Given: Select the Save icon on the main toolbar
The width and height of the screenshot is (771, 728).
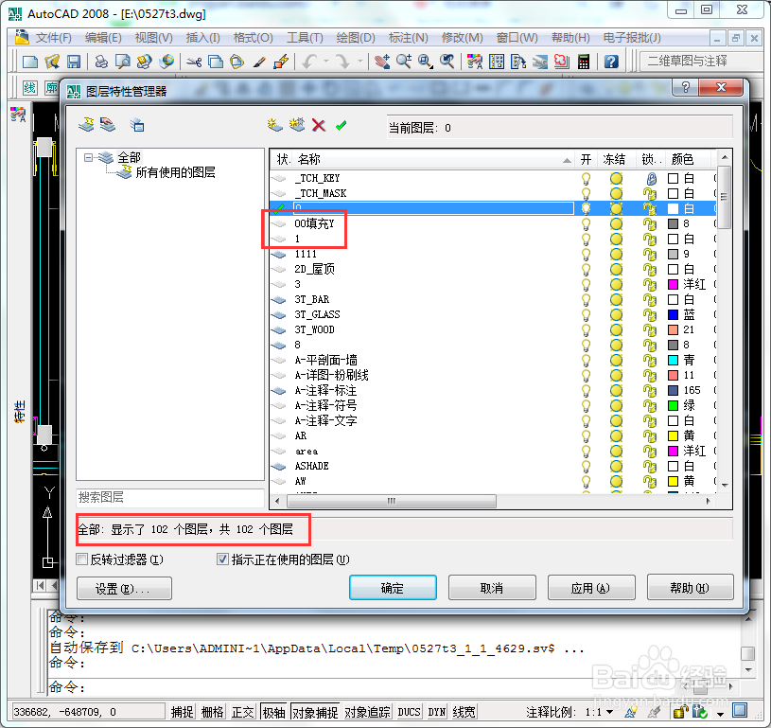Looking at the screenshot, I should click(75, 61).
